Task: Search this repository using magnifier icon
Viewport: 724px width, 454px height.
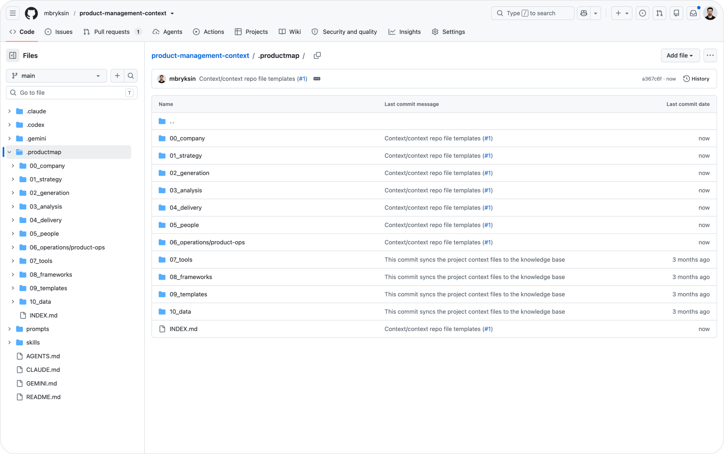Action: (131, 75)
